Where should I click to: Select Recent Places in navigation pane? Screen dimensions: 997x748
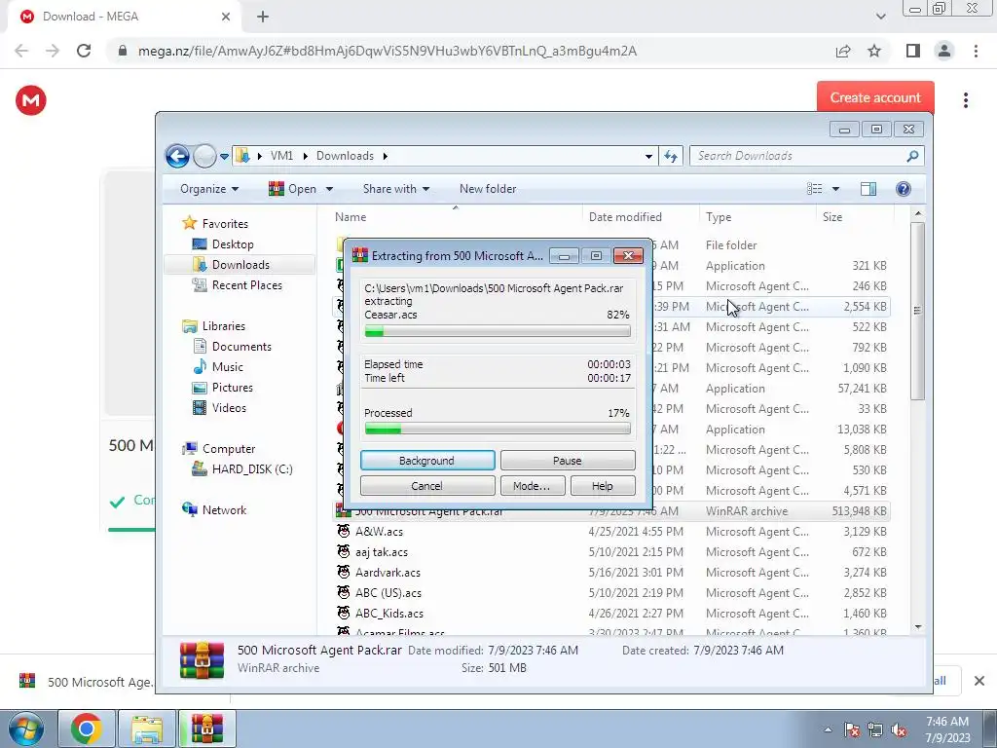click(x=247, y=285)
